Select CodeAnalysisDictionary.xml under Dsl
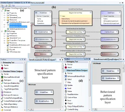Image resolution: width=125 pixels, height=112 pixels. [19, 22]
